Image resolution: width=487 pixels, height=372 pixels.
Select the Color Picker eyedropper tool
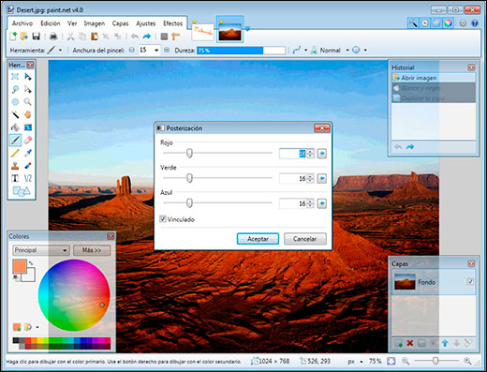click(28, 153)
